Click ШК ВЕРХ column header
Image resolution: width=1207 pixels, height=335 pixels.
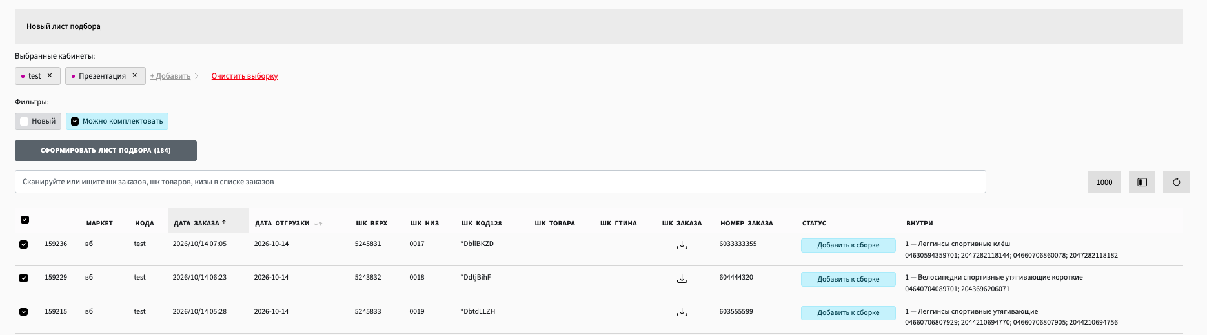pos(372,224)
